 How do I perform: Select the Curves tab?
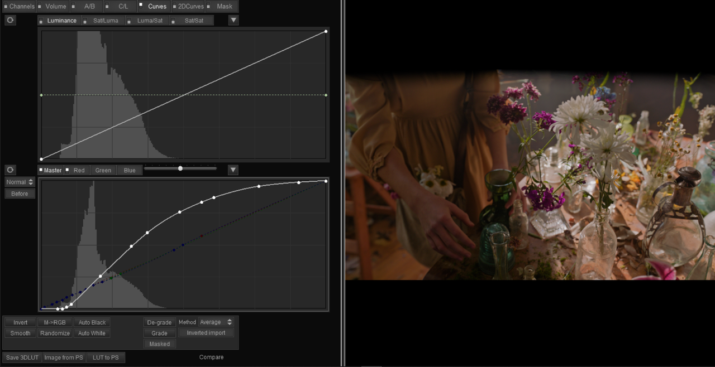154,7
